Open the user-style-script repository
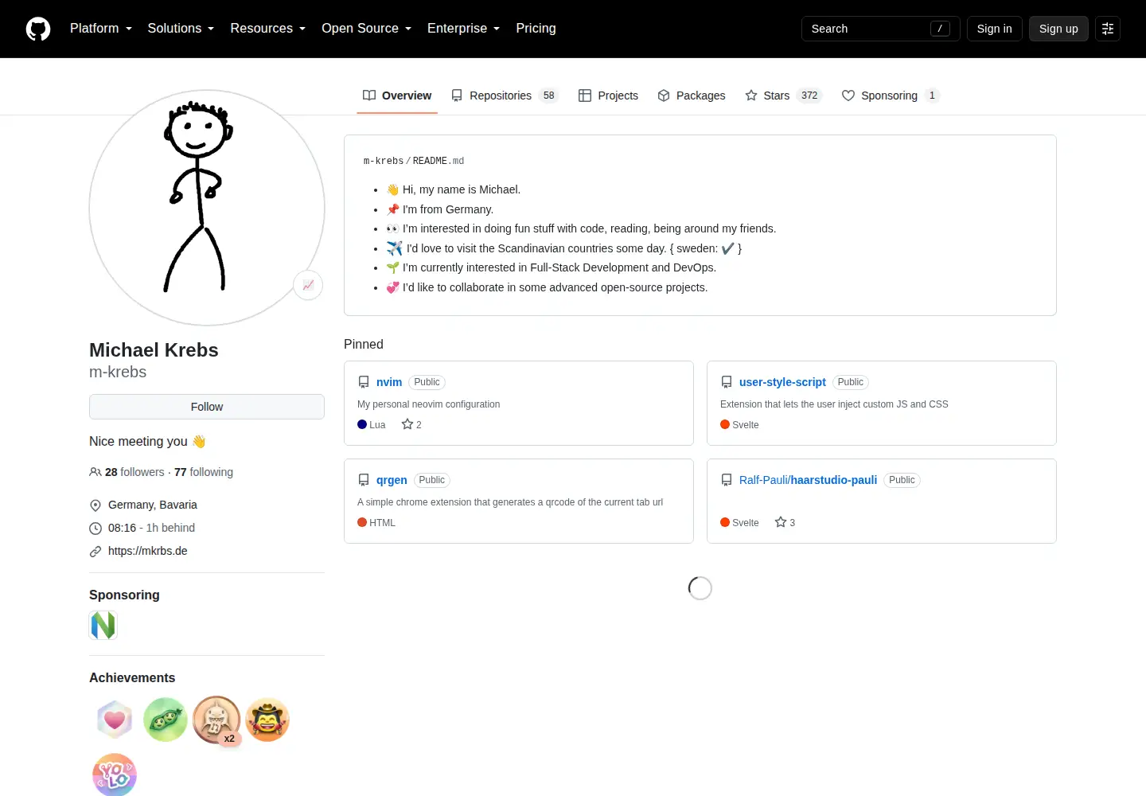This screenshot has height=796, width=1146. [782, 382]
